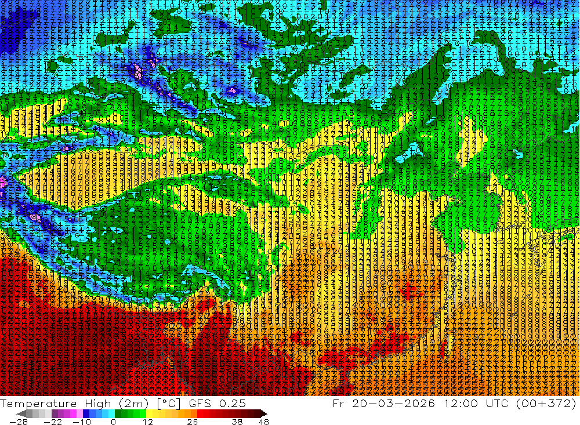Click the 'GFS 0.25' model label
This screenshot has width=580, height=425.
click(x=217, y=403)
